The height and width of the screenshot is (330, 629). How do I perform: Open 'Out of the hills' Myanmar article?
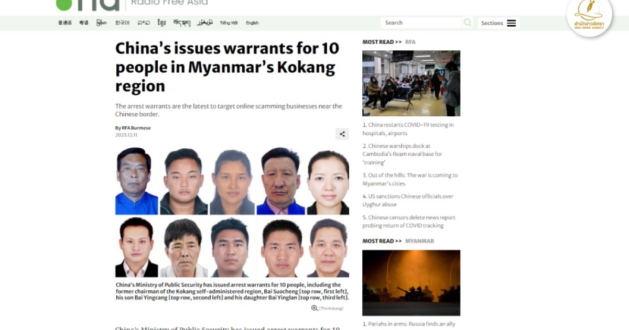410,179
